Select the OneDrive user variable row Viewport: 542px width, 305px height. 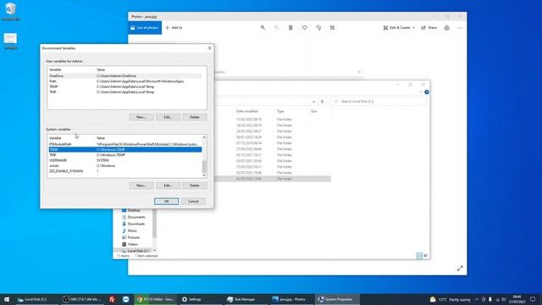tap(124, 75)
